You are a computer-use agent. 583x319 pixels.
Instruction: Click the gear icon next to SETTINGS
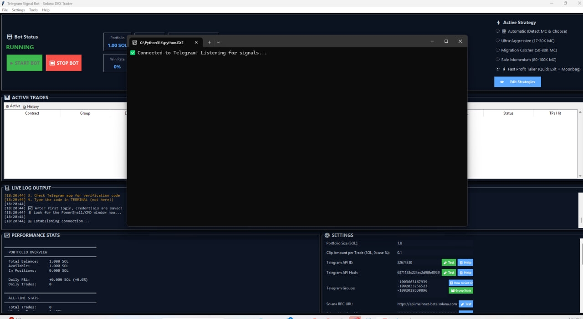(x=327, y=235)
